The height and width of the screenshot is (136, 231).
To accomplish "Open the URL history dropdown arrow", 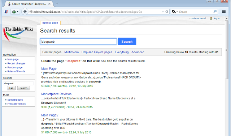I will [x=163, y=12].
